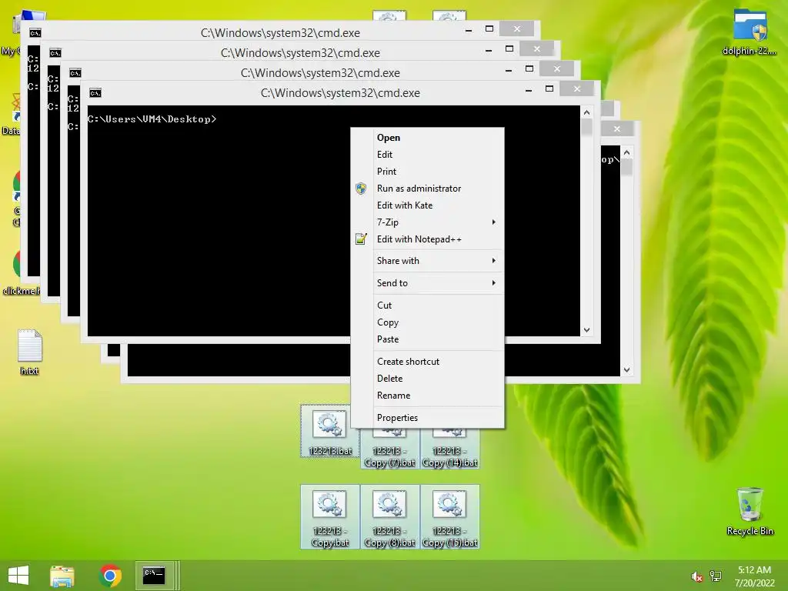788x591 pixels.
Task: Minimize the third cmd window
Action: 509,70
